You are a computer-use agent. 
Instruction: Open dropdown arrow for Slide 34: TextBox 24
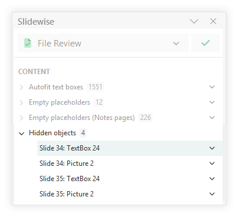(212, 148)
